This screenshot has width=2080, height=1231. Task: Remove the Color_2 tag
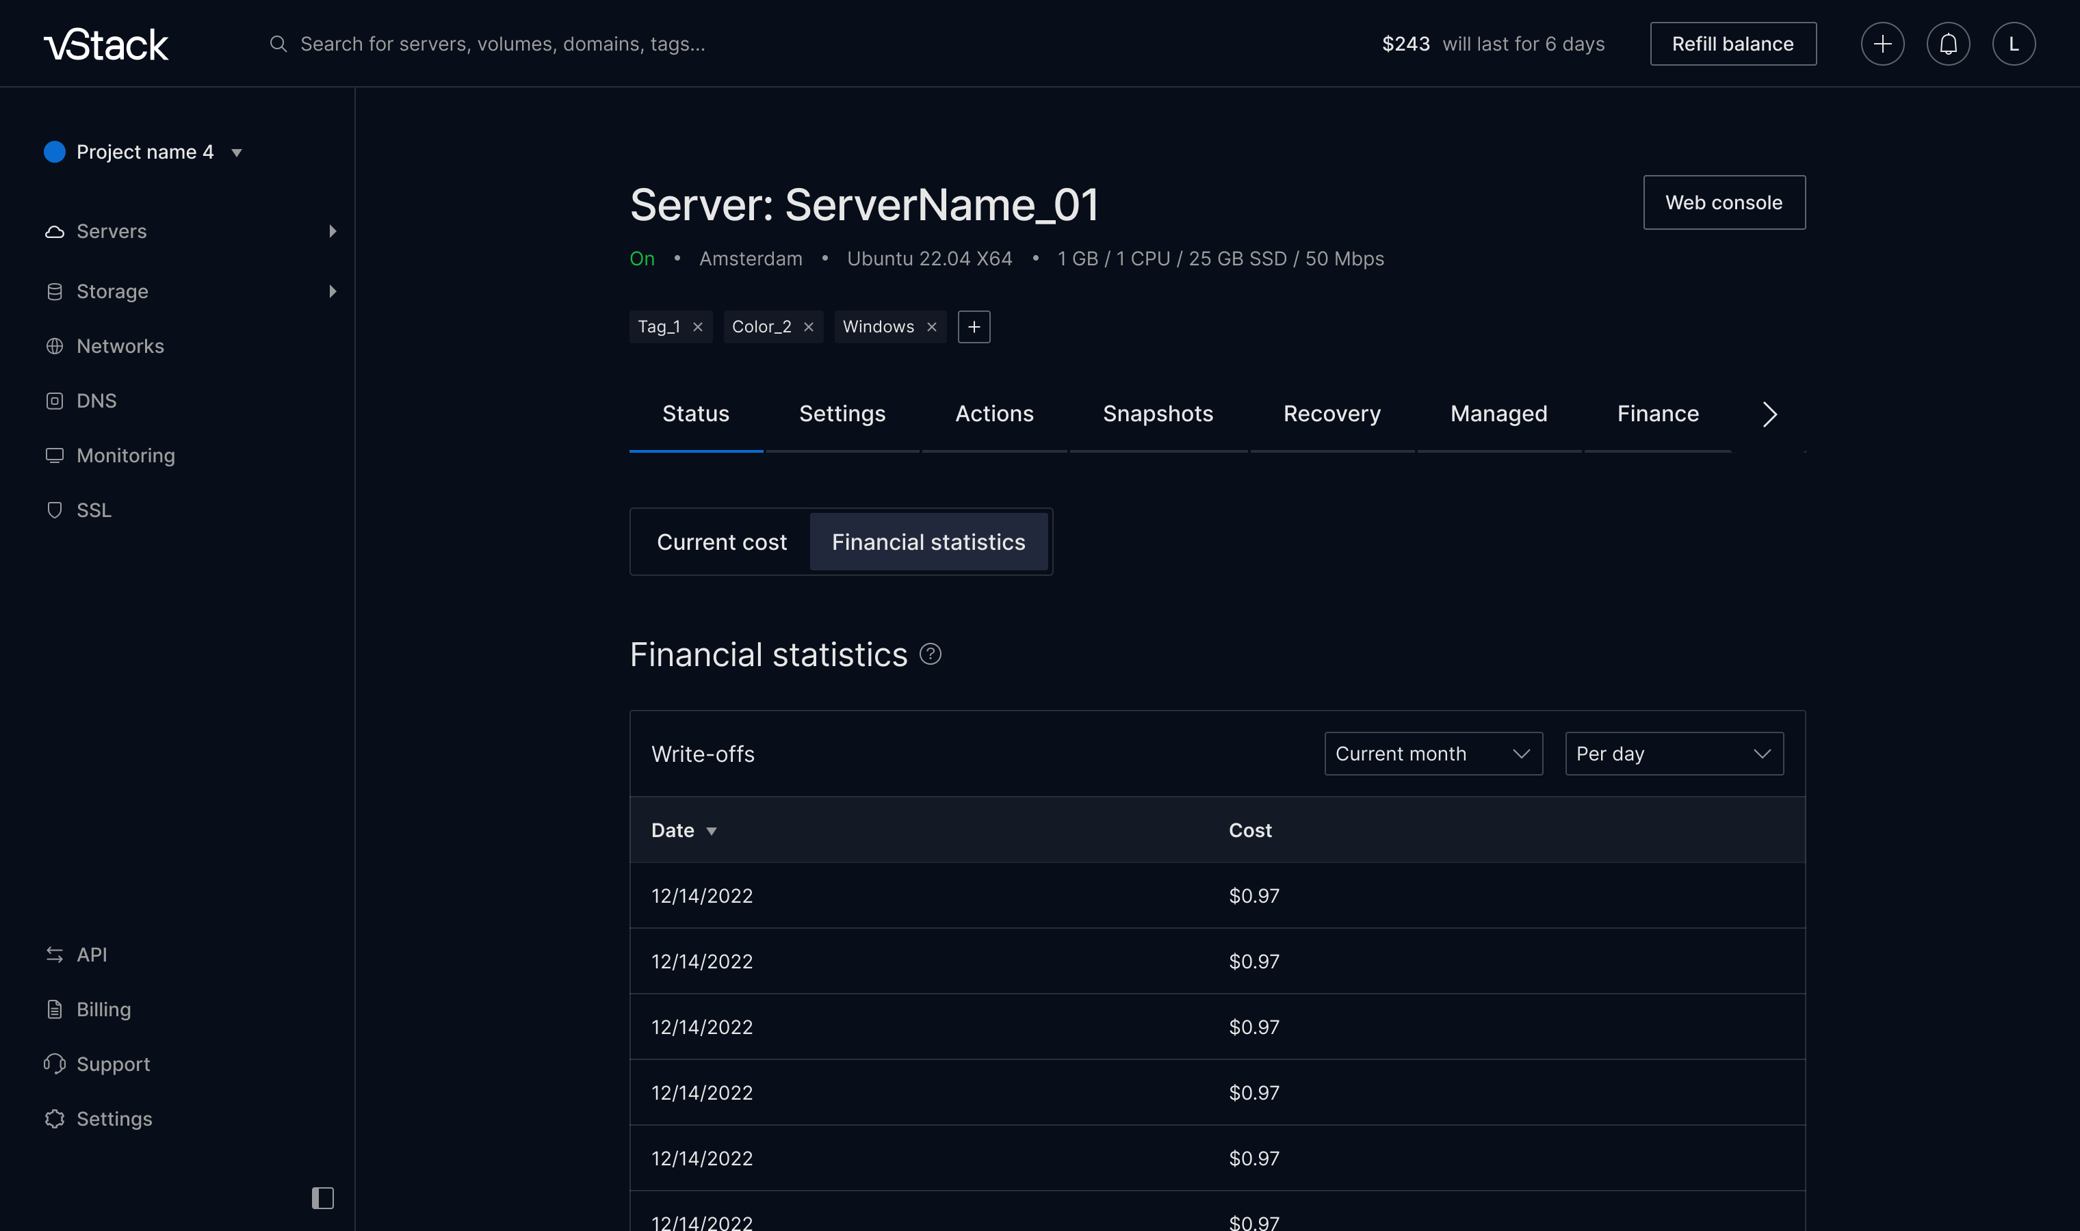point(808,327)
